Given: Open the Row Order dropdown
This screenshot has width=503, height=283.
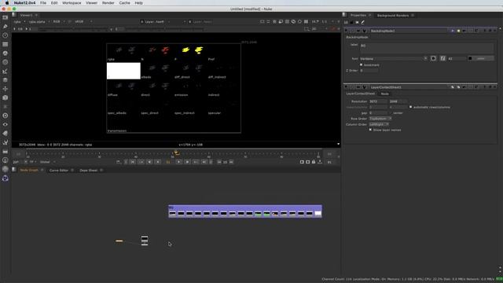Looking at the screenshot, I should 380,119.
